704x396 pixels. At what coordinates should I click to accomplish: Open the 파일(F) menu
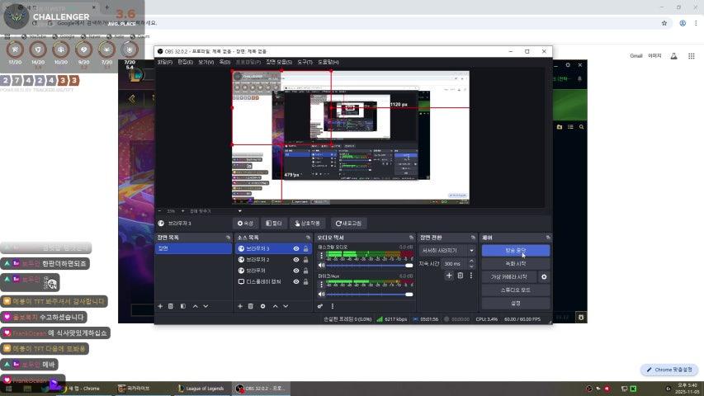tap(164, 62)
